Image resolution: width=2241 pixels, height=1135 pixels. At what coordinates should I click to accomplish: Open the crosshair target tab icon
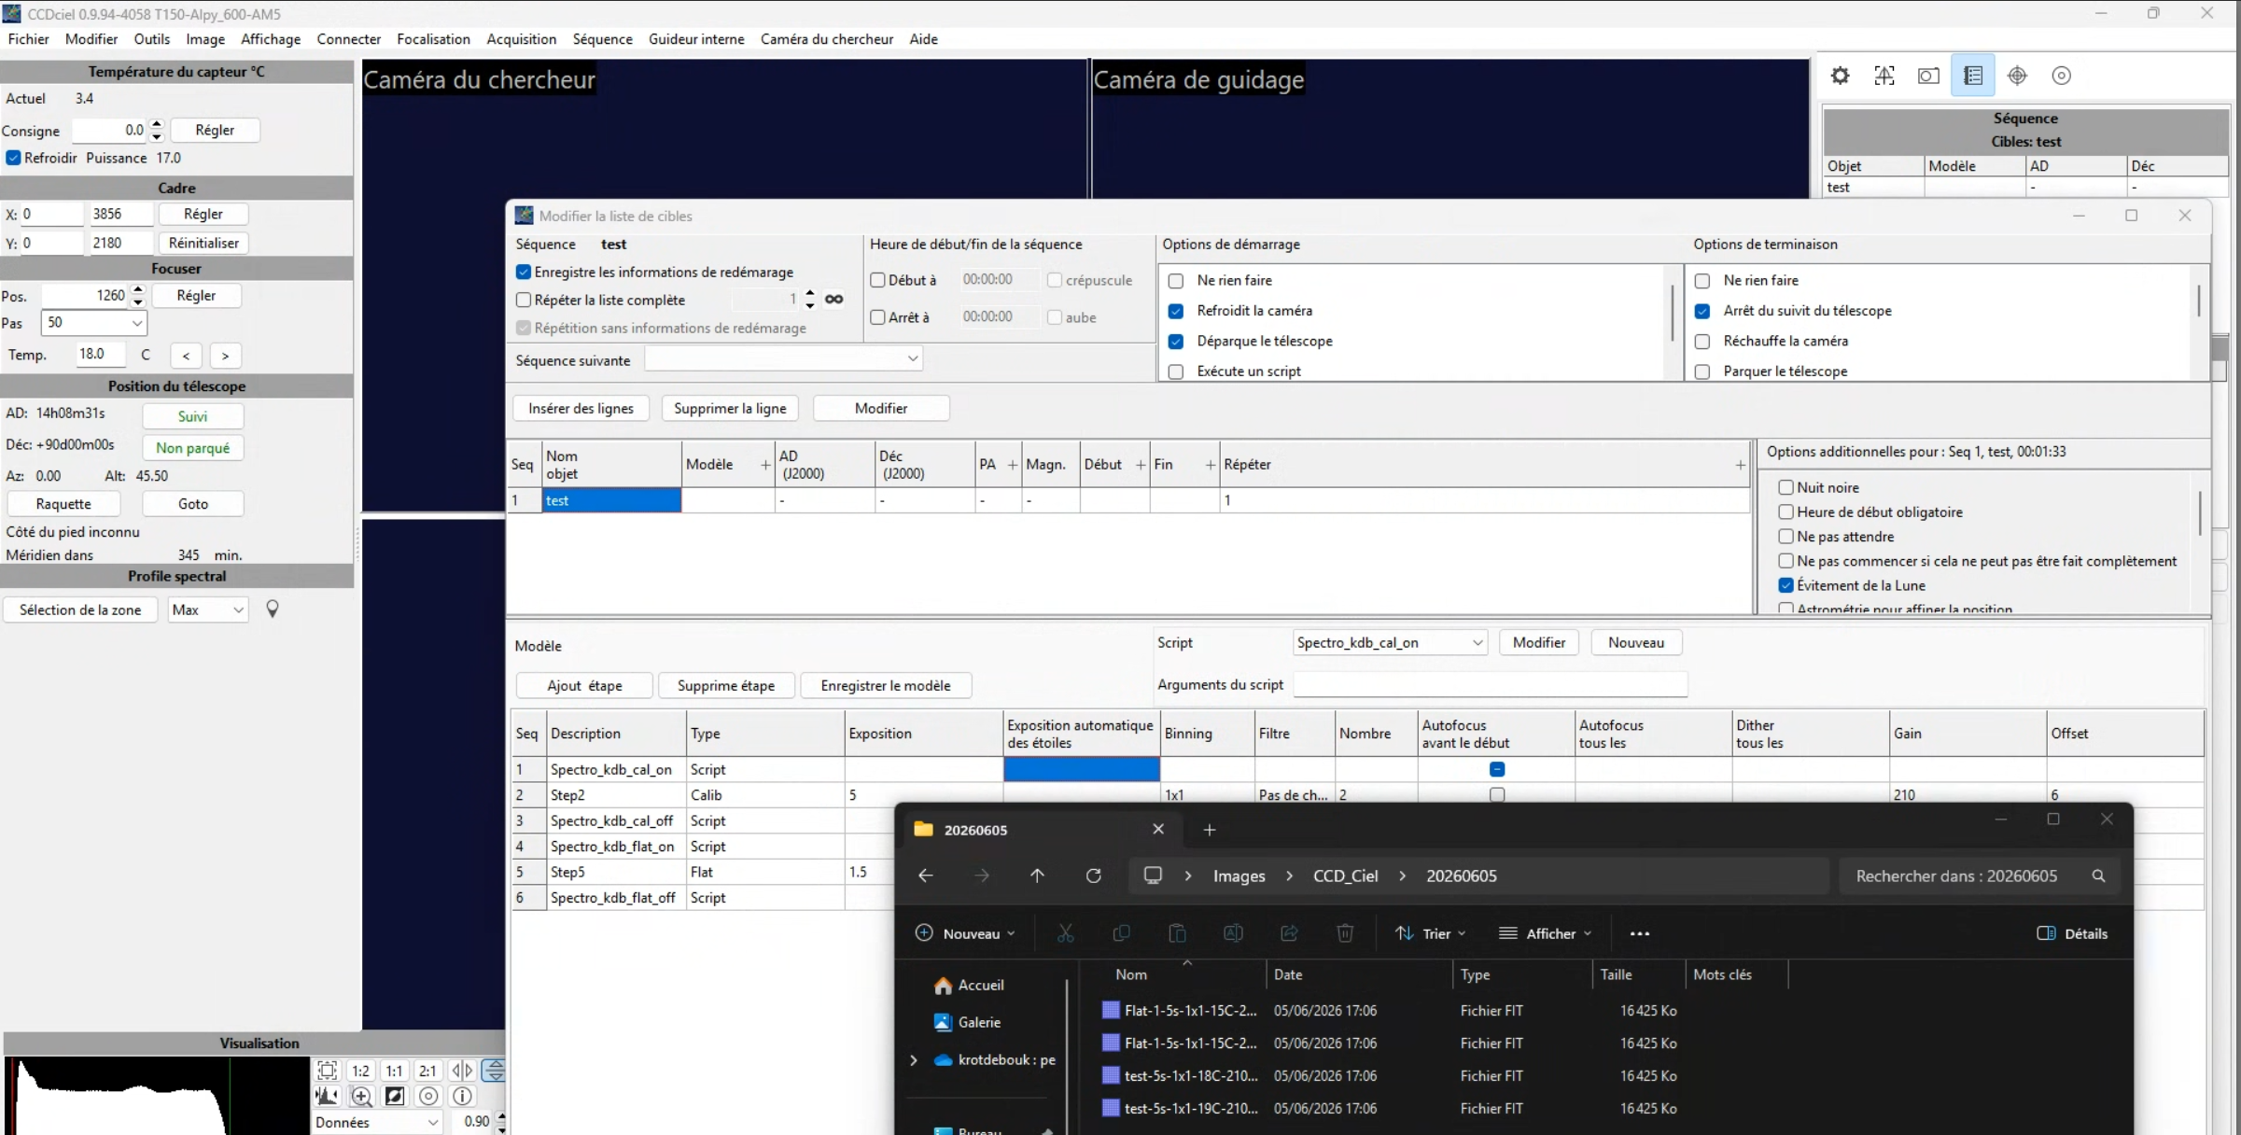[2017, 76]
